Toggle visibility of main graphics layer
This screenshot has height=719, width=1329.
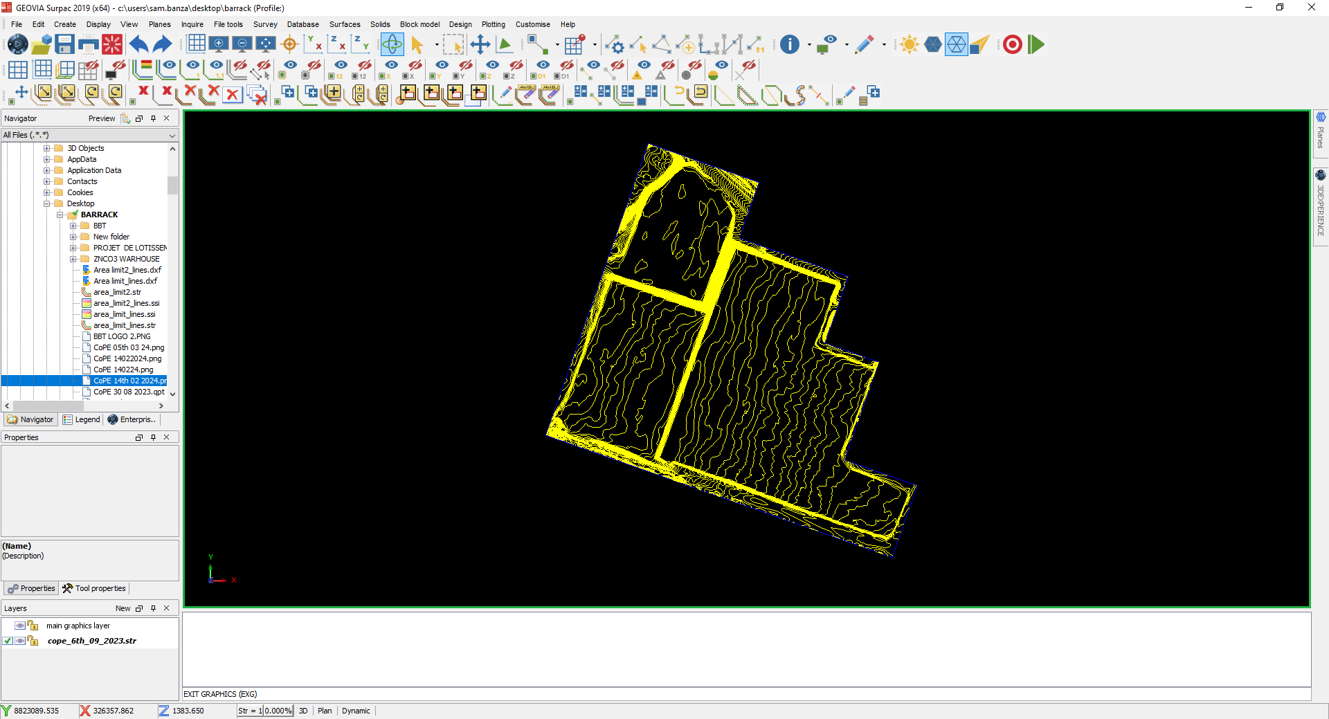(x=20, y=626)
